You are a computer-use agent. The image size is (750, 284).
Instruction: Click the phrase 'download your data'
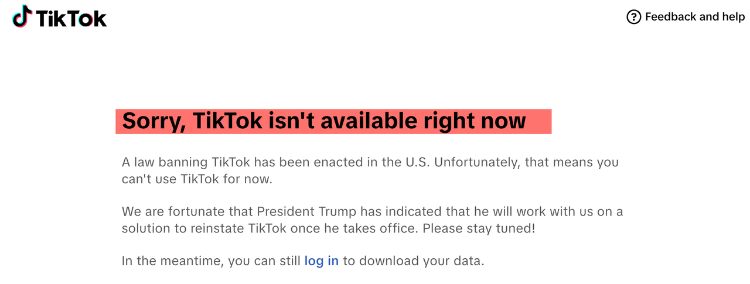pyautogui.click(x=422, y=261)
